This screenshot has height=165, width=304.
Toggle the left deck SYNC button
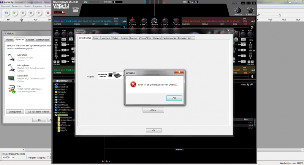point(64,39)
